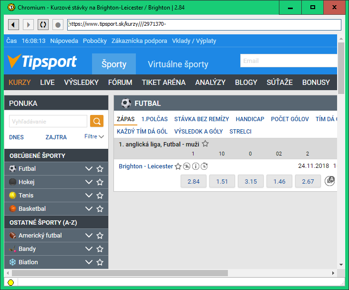The width and height of the screenshot is (349, 290).
Task: Expand the Tenis sport chevron
Action: coord(89,196)
